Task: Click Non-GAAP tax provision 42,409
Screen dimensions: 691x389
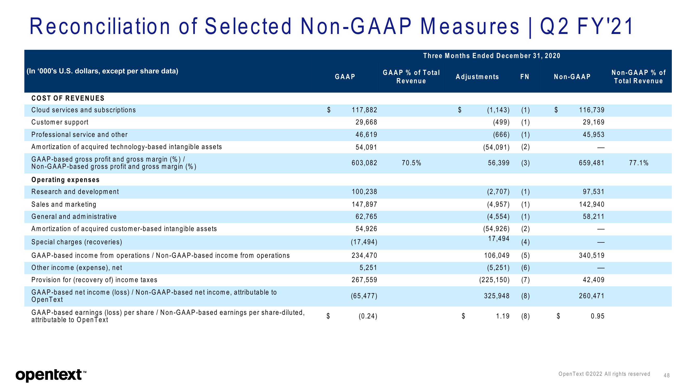Action: coord(594,280)
